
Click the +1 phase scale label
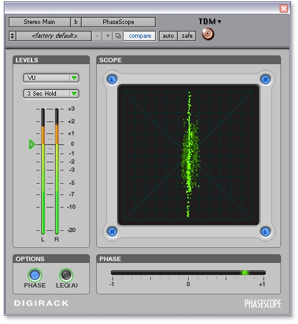(262, 284)
